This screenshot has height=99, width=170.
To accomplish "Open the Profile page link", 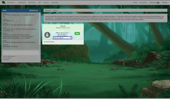I will click(x=135, y=3).
